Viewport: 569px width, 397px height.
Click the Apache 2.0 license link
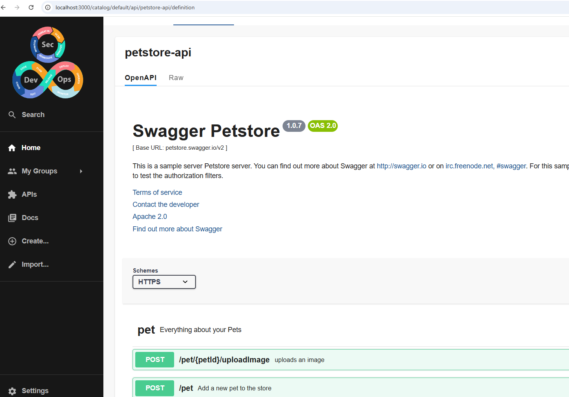(x=150, y=217)
